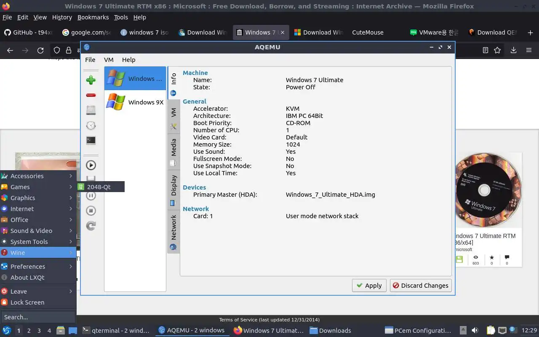The height and width of the screenshot is (337, 539).
Task: Add a new virtual machine with green plus
Action: coord(91,80)
